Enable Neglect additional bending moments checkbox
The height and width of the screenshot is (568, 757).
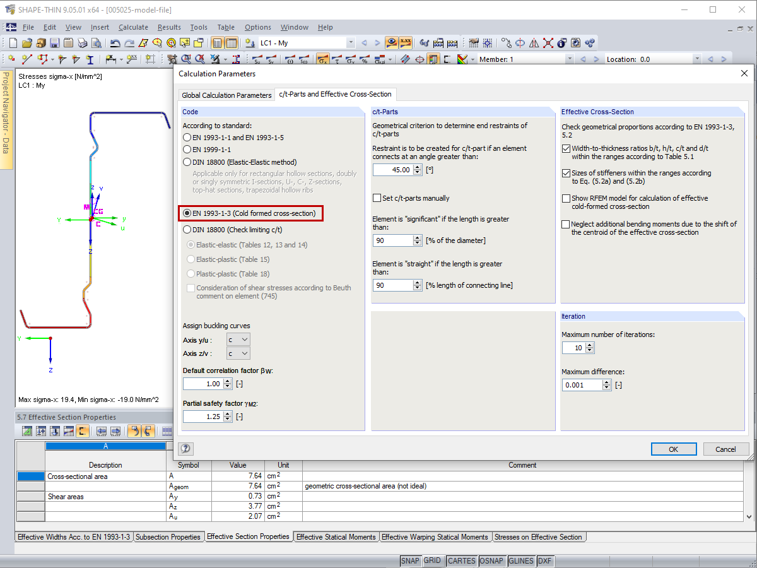click(566, 224)
